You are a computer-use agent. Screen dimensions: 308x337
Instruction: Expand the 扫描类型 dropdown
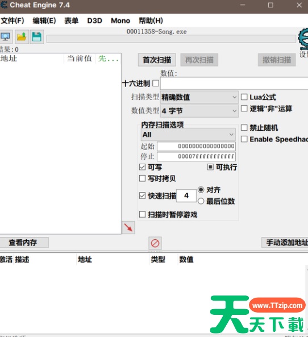tap(199, 97)
